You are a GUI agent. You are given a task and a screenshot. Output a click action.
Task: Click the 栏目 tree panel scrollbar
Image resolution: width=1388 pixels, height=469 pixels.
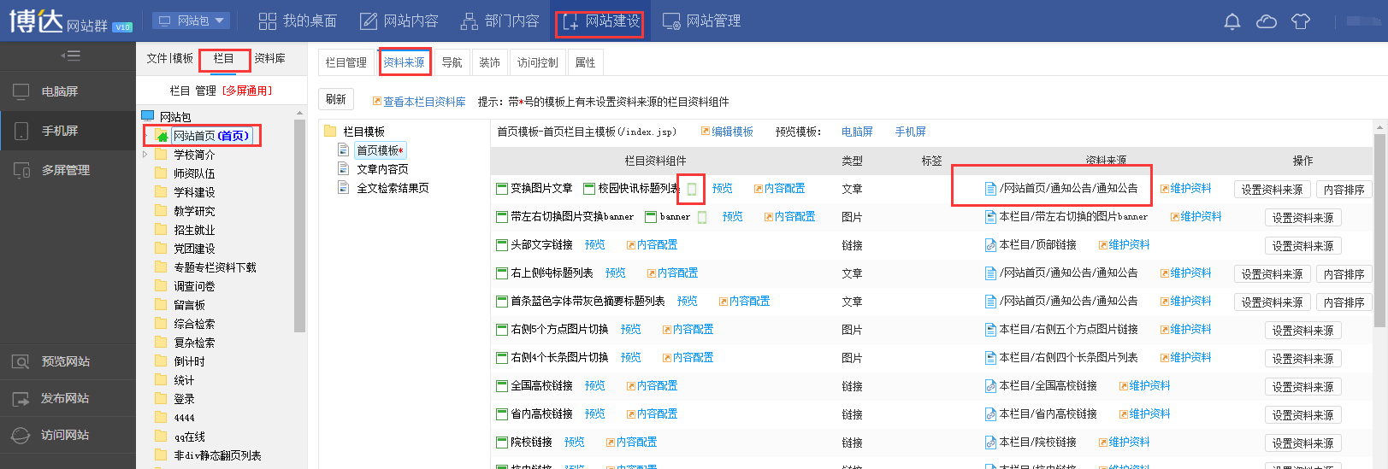click(x=299, y=225)
